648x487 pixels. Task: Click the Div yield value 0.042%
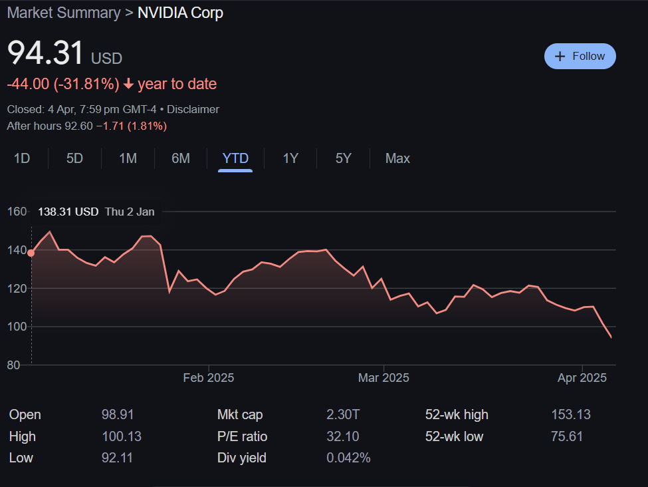tap(348, 458)
